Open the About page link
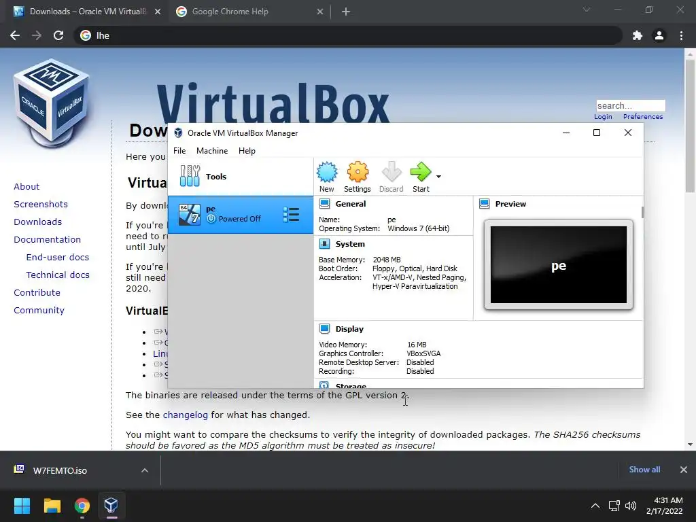Viewport: 696px width, 522px height. tap(27, 186)
